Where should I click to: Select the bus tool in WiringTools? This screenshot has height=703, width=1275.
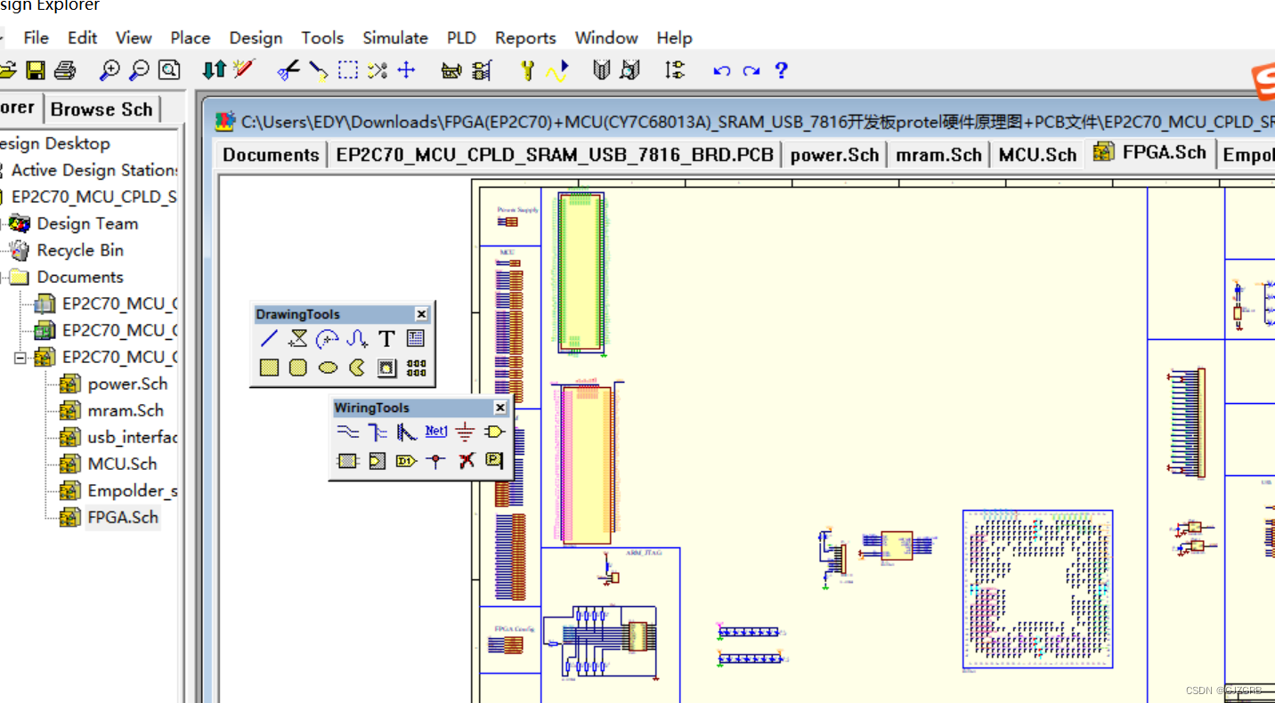point(377,432)
